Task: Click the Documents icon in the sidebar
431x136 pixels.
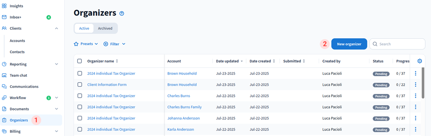Action: pos(4,109)
